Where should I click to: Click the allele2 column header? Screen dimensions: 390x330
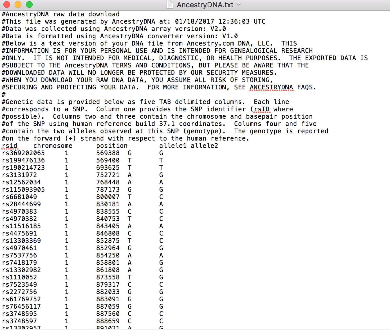(x=205, y=146)
